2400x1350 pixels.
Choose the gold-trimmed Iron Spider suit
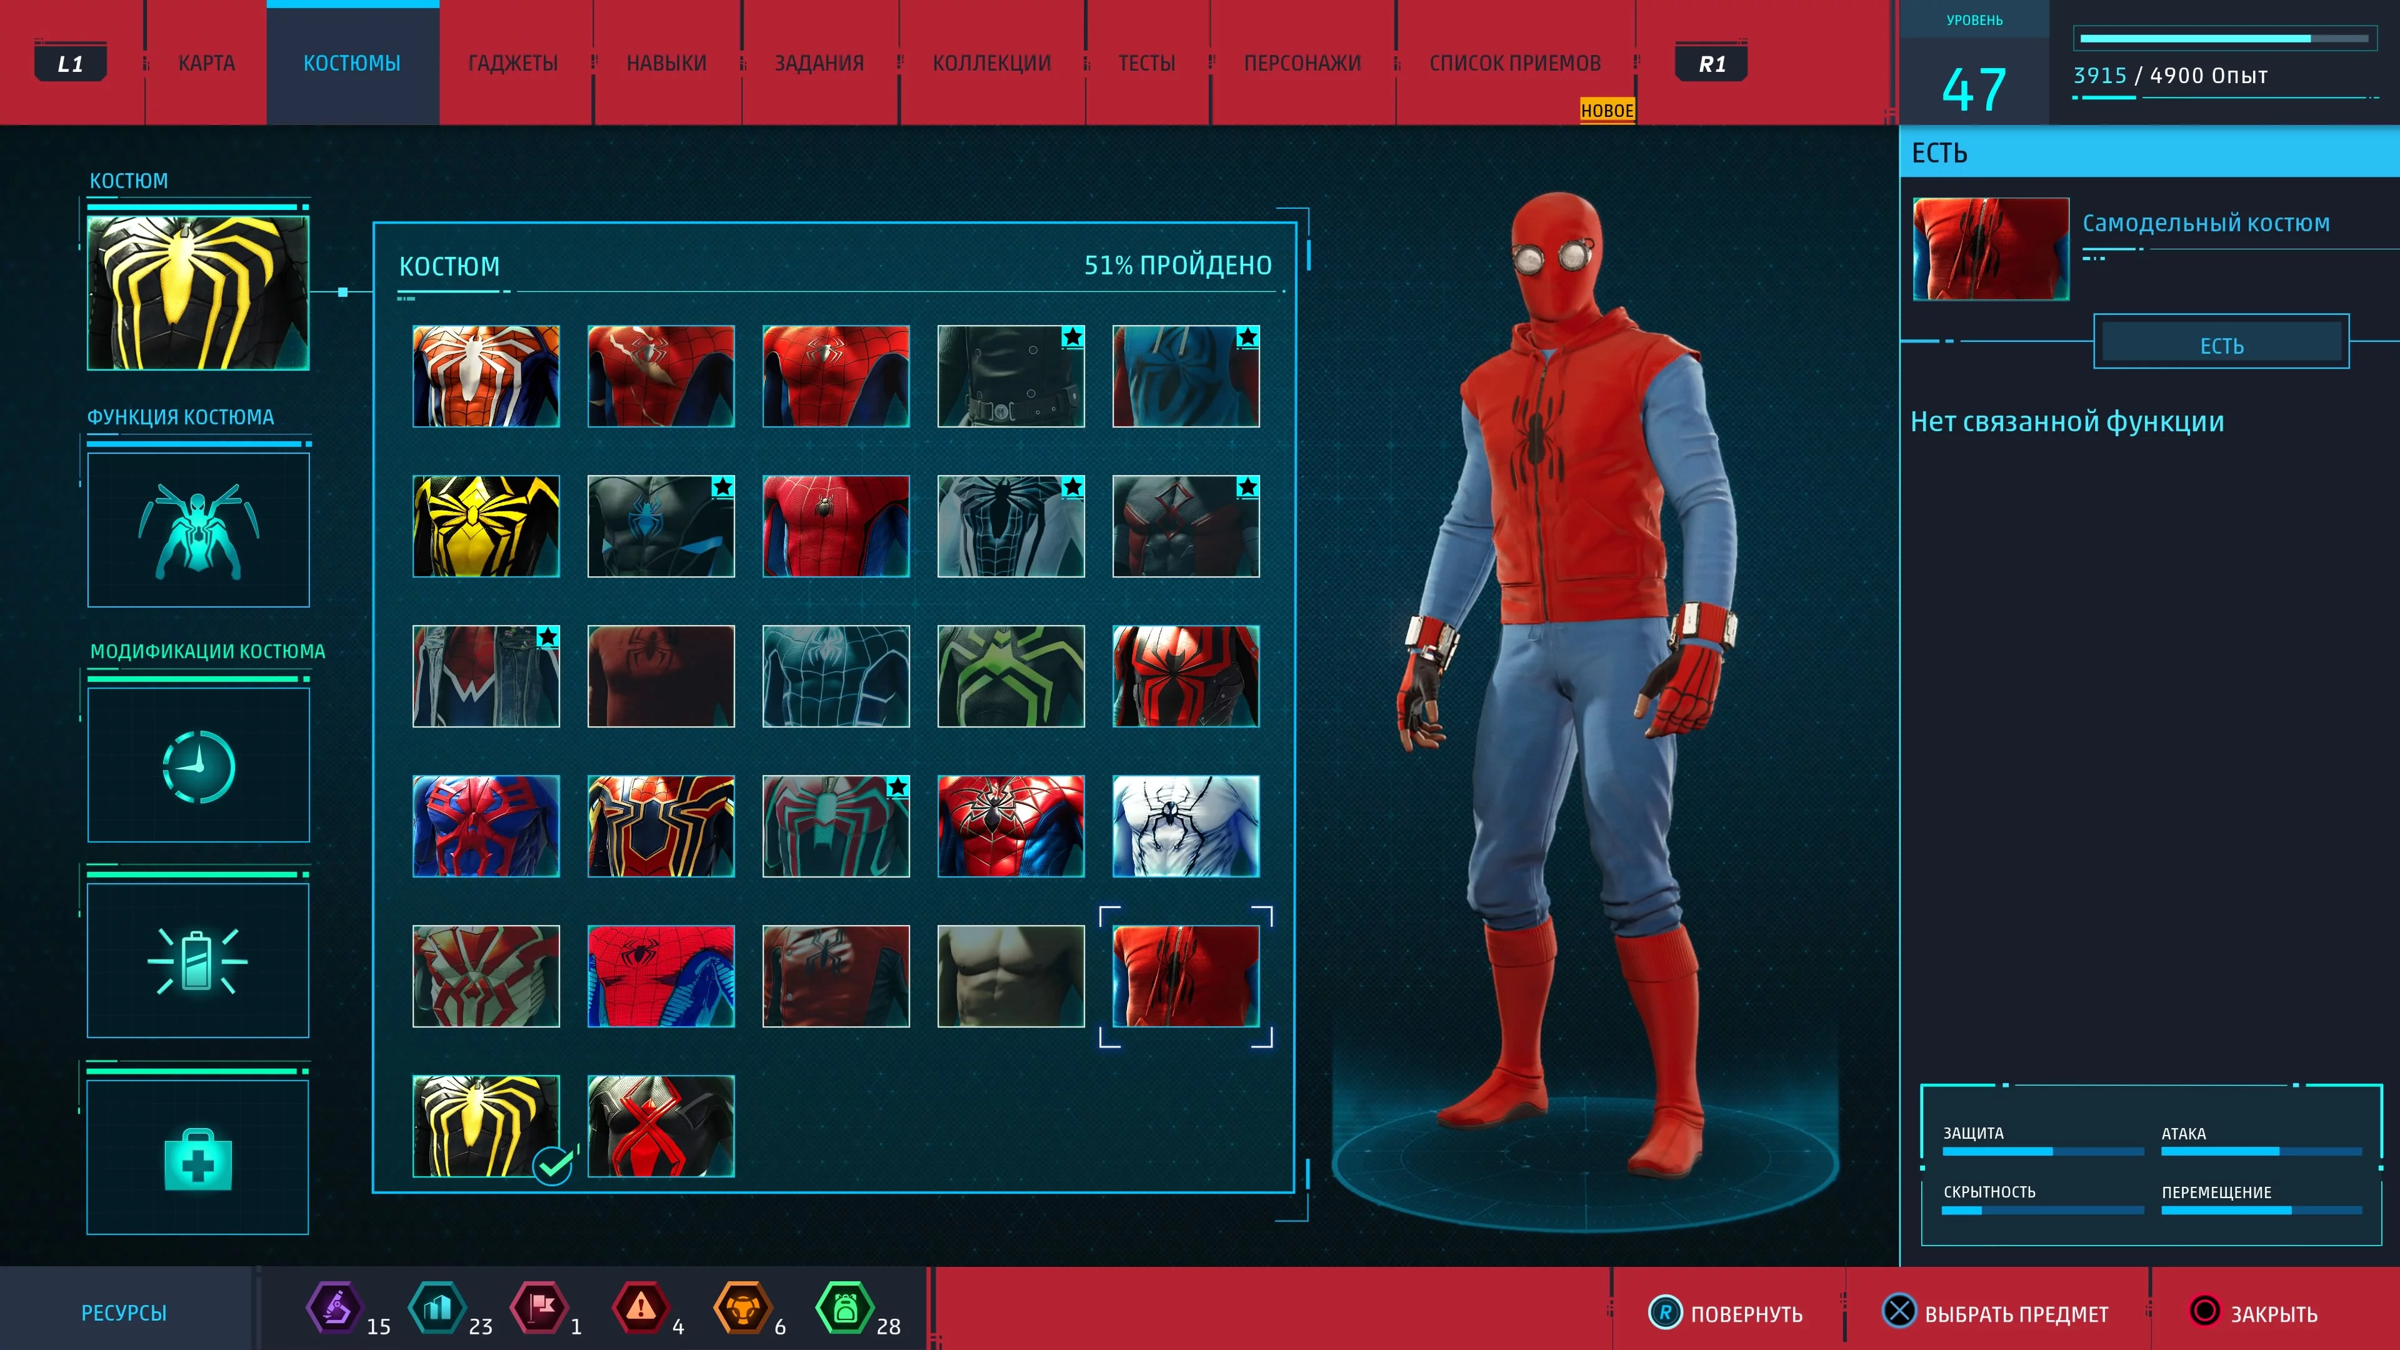[661, 826]
